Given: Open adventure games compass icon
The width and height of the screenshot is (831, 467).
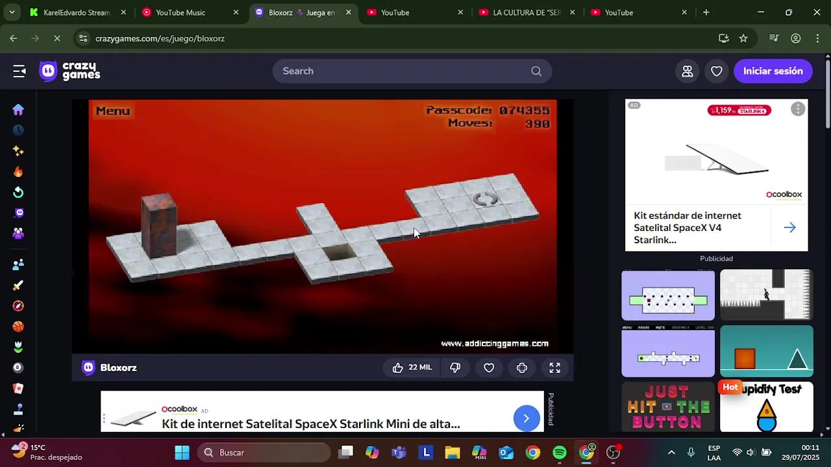Looking at the screenshot, I should (18, 306).
